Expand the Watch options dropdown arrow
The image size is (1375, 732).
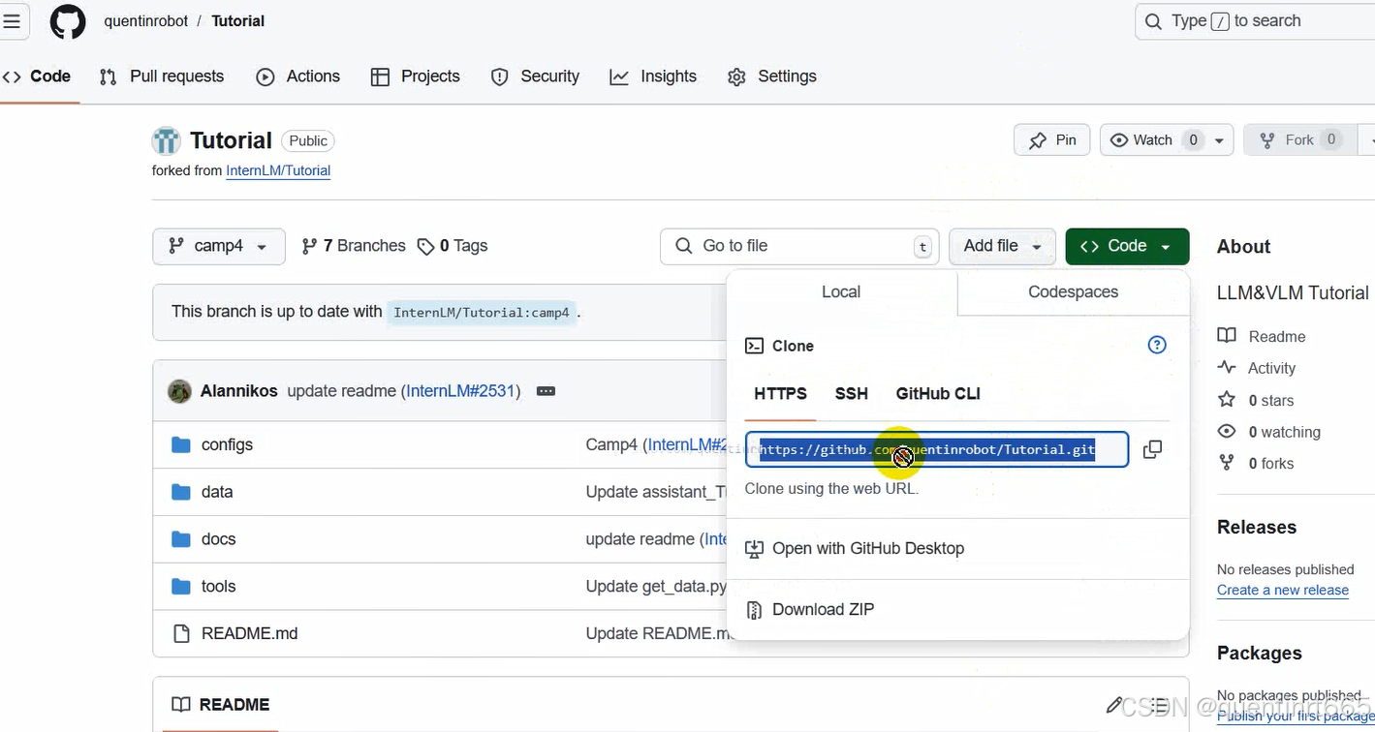[x=1219, y=140]
